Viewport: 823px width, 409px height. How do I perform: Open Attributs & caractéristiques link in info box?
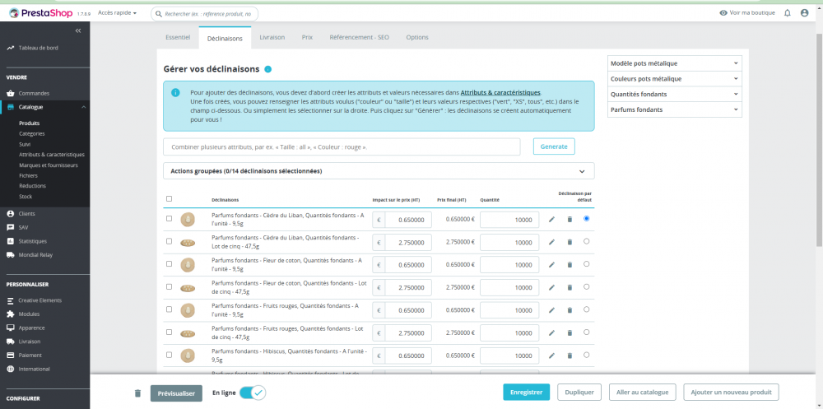500,92
